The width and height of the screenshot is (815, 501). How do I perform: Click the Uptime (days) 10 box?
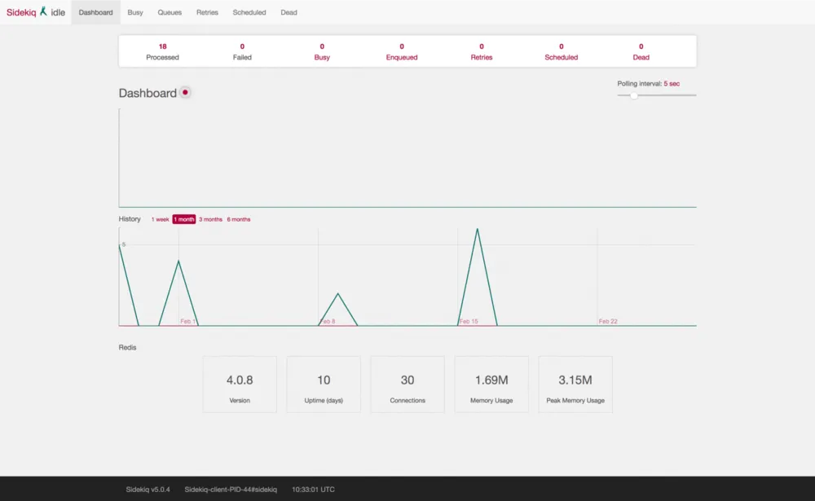[x=324, y=385]
